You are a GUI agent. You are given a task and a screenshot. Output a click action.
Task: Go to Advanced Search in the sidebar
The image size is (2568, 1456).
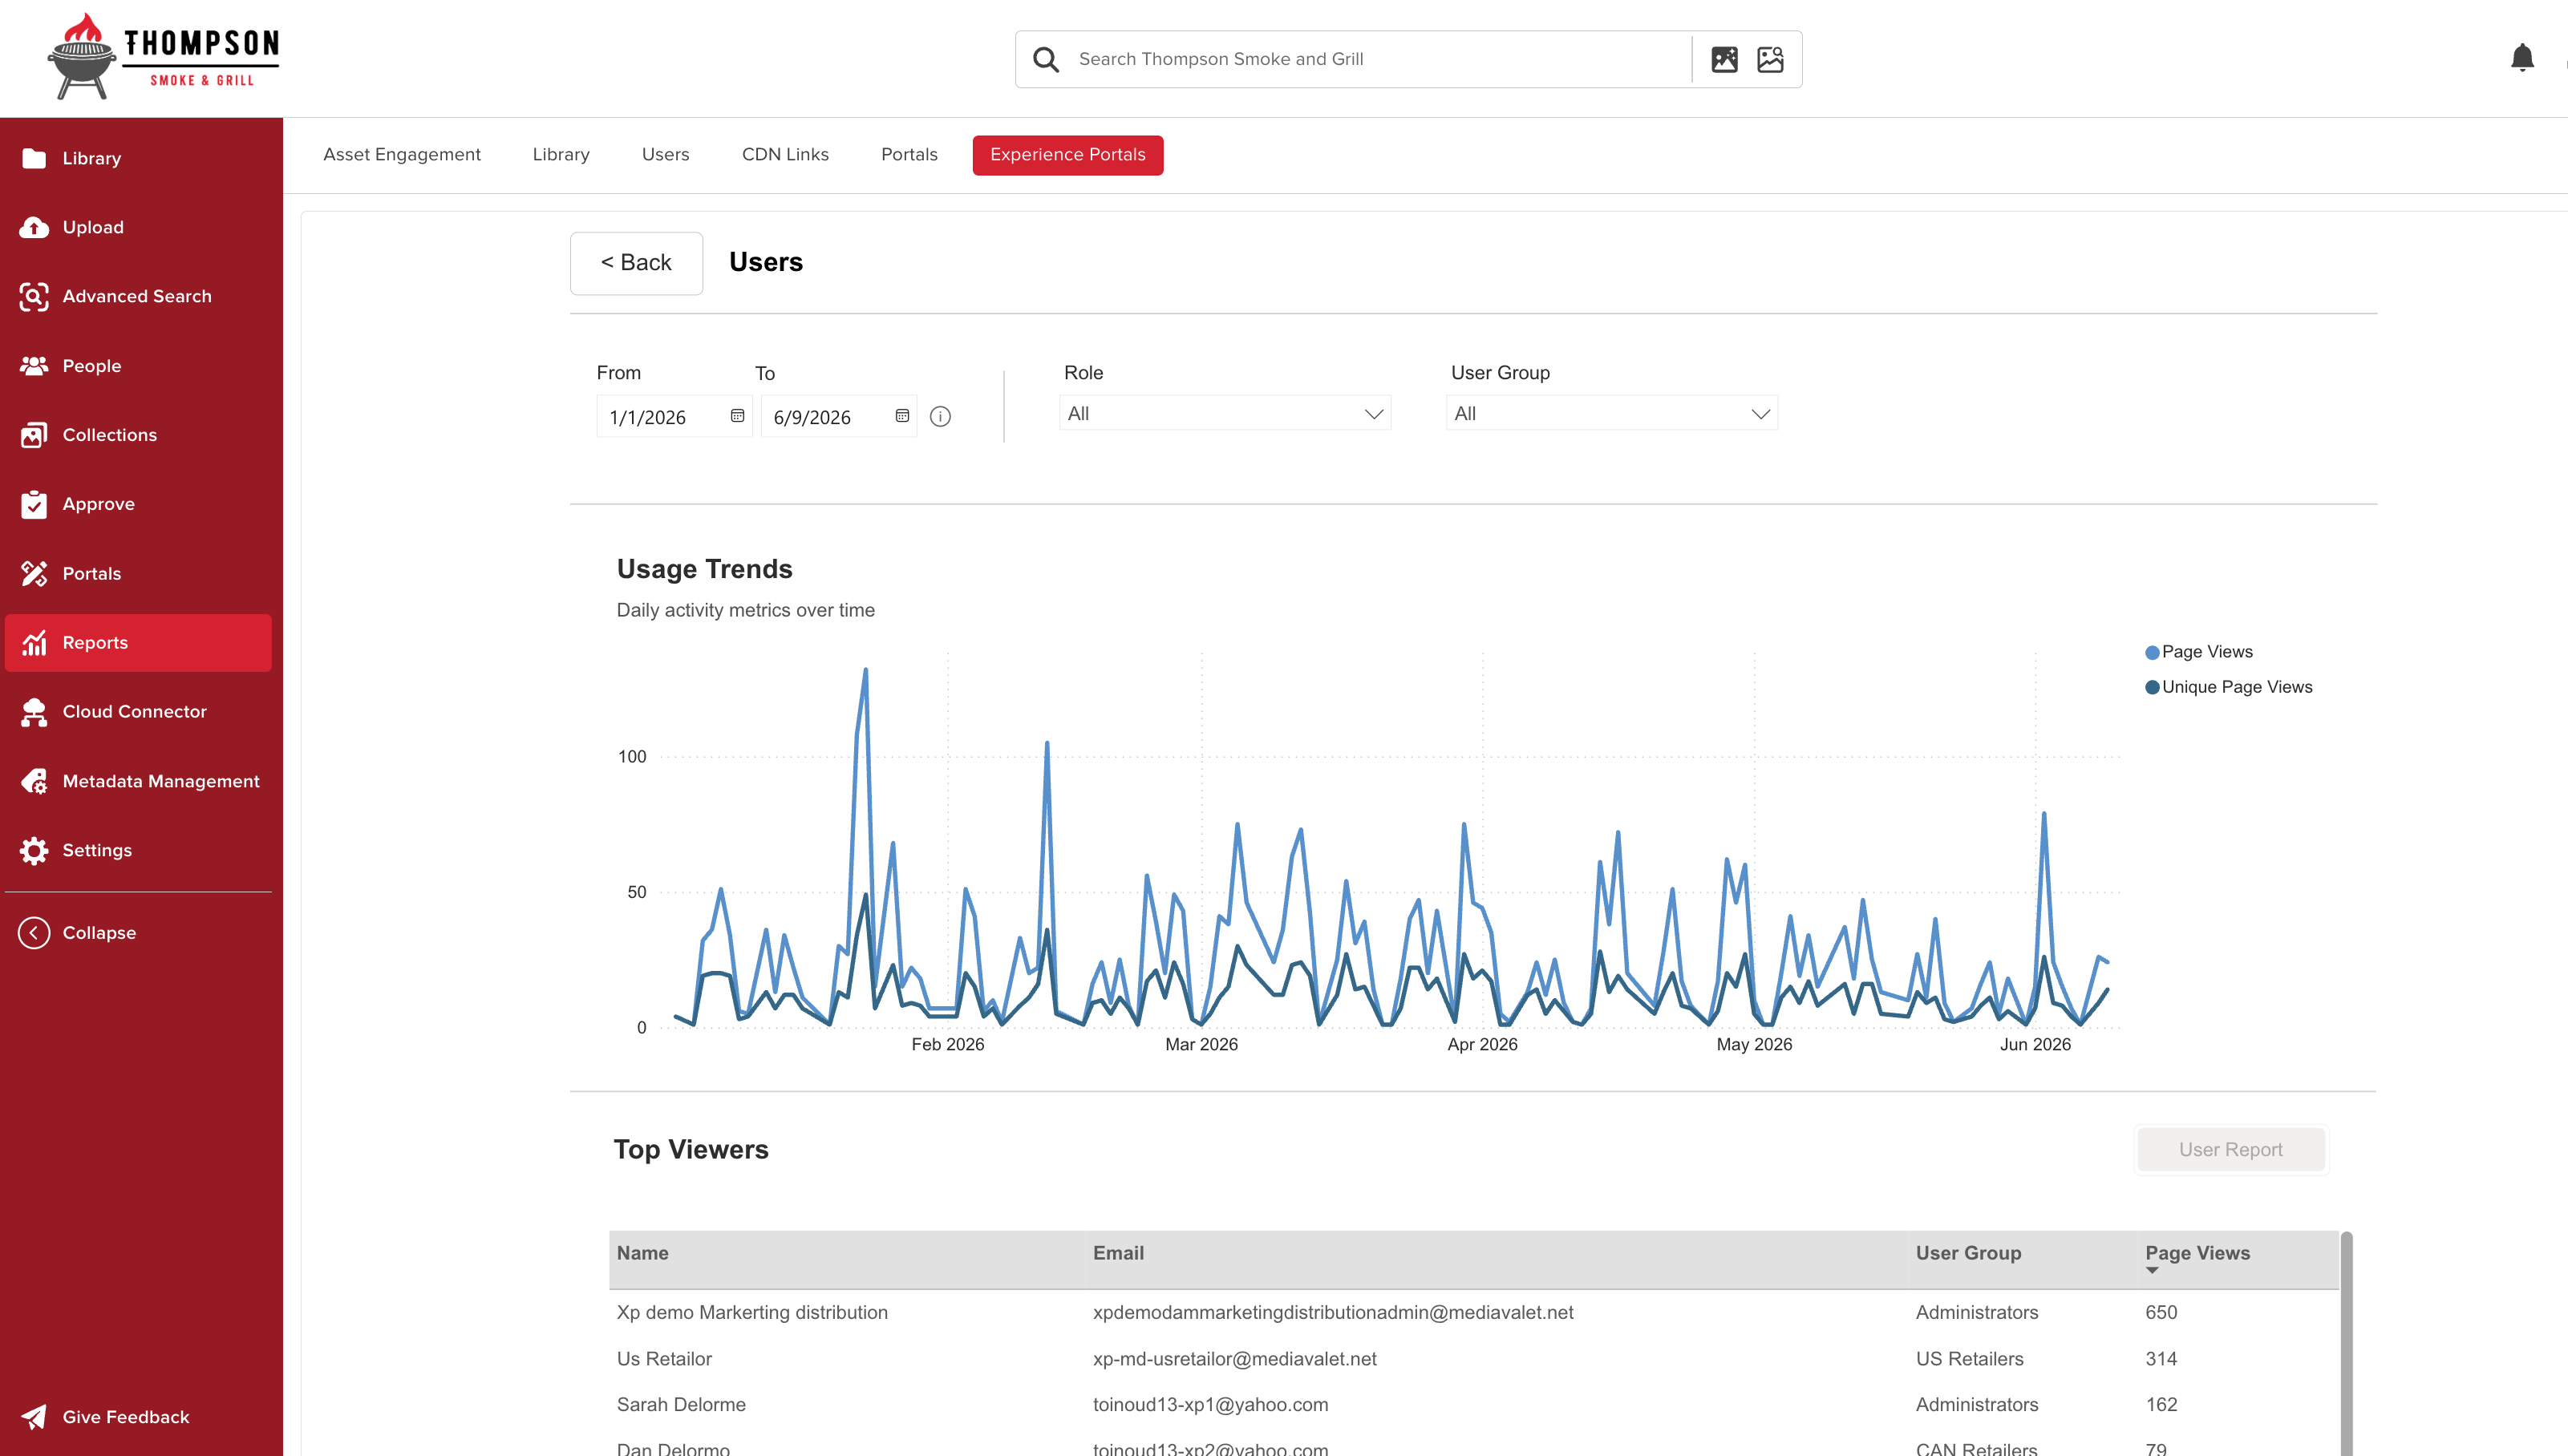click(138, 296)
